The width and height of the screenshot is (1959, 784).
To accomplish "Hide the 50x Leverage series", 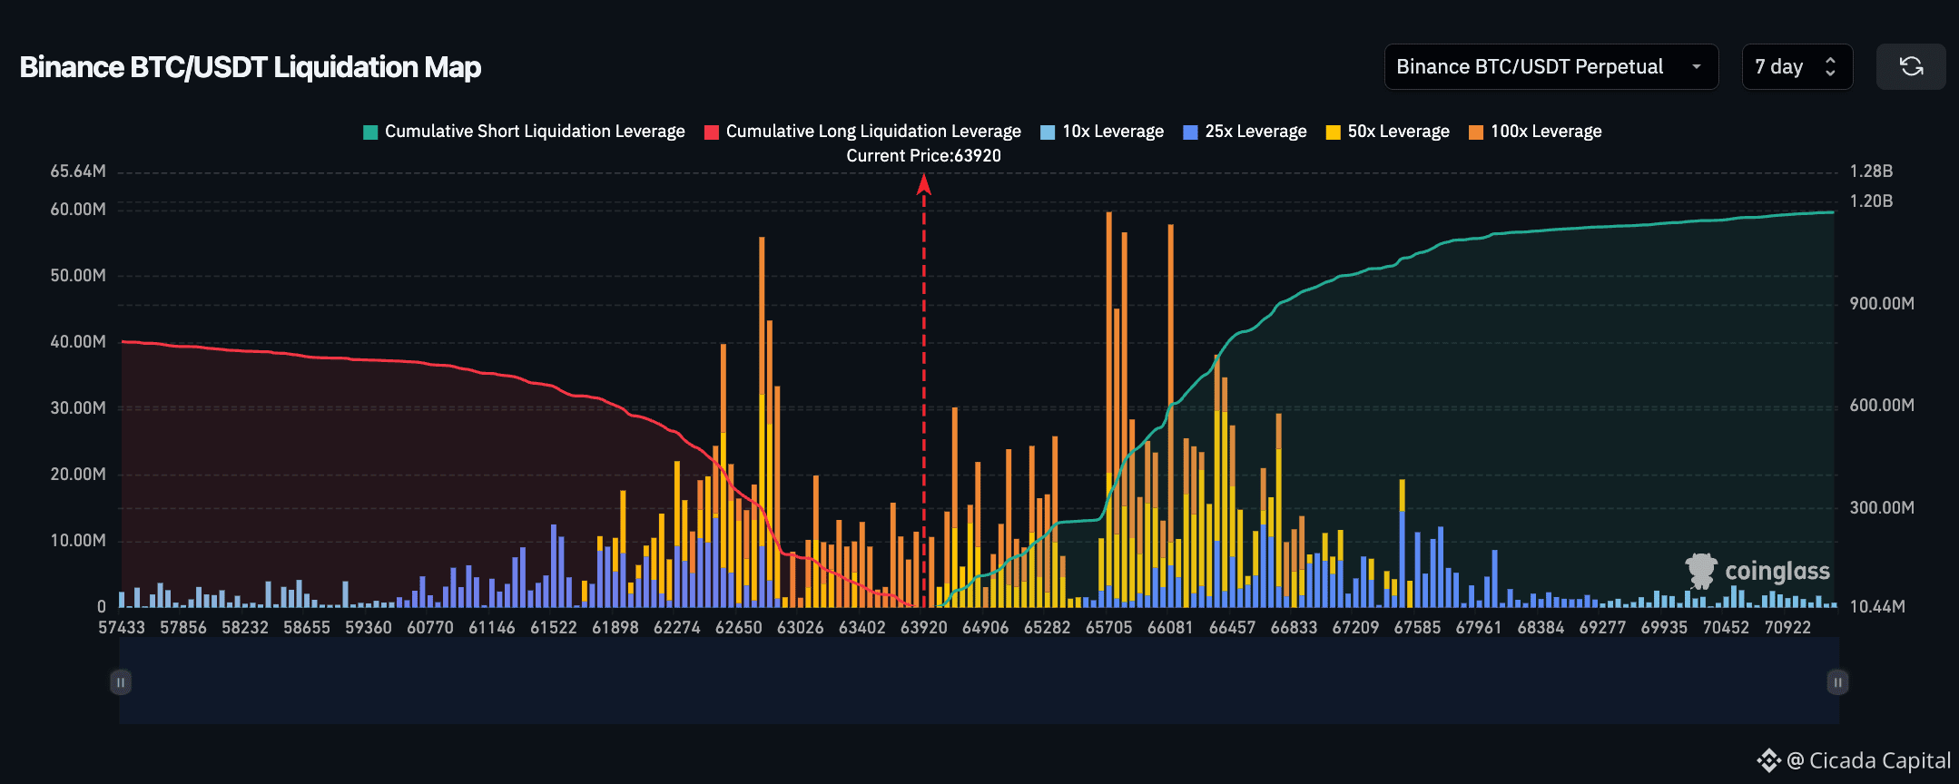I will (1387, 132).
